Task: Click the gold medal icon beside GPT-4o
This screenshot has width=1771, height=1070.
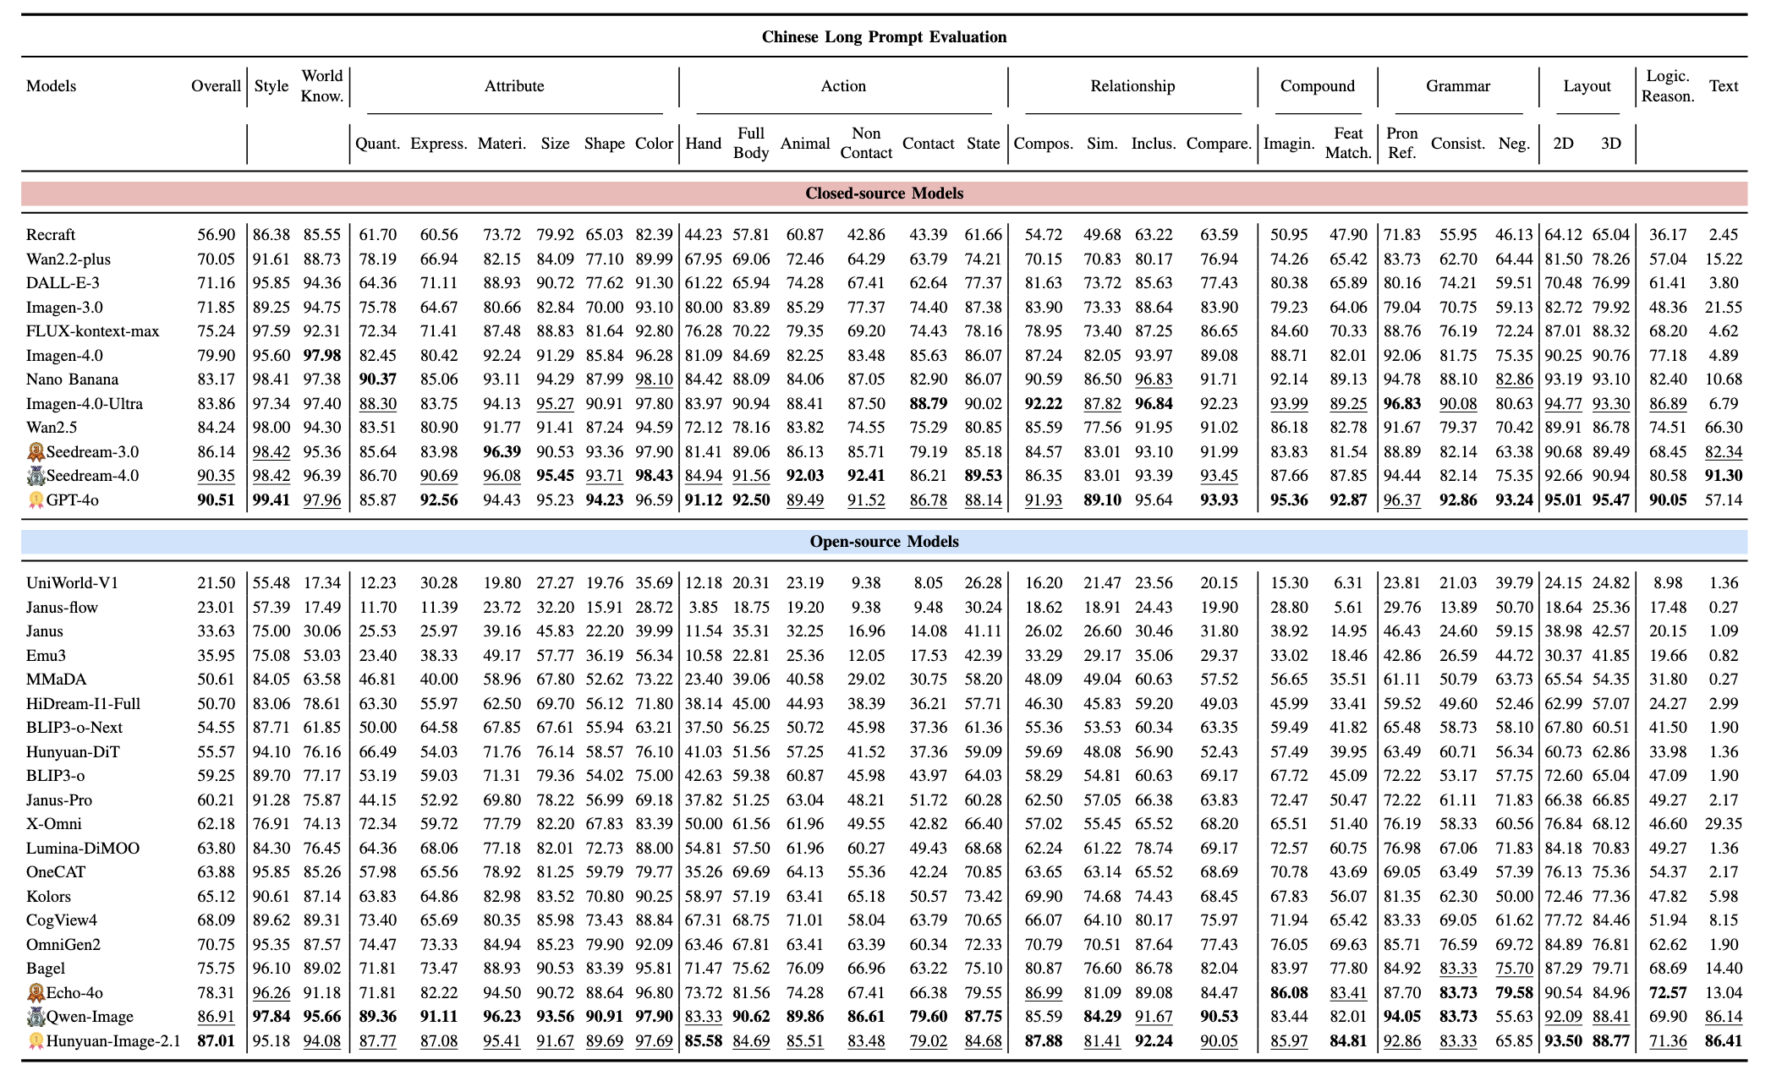Action: (36, 500)
